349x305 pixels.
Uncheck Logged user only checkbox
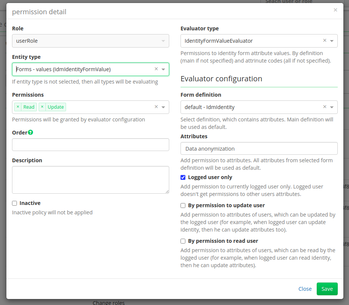pyautogui.click(x=183, y=177)
